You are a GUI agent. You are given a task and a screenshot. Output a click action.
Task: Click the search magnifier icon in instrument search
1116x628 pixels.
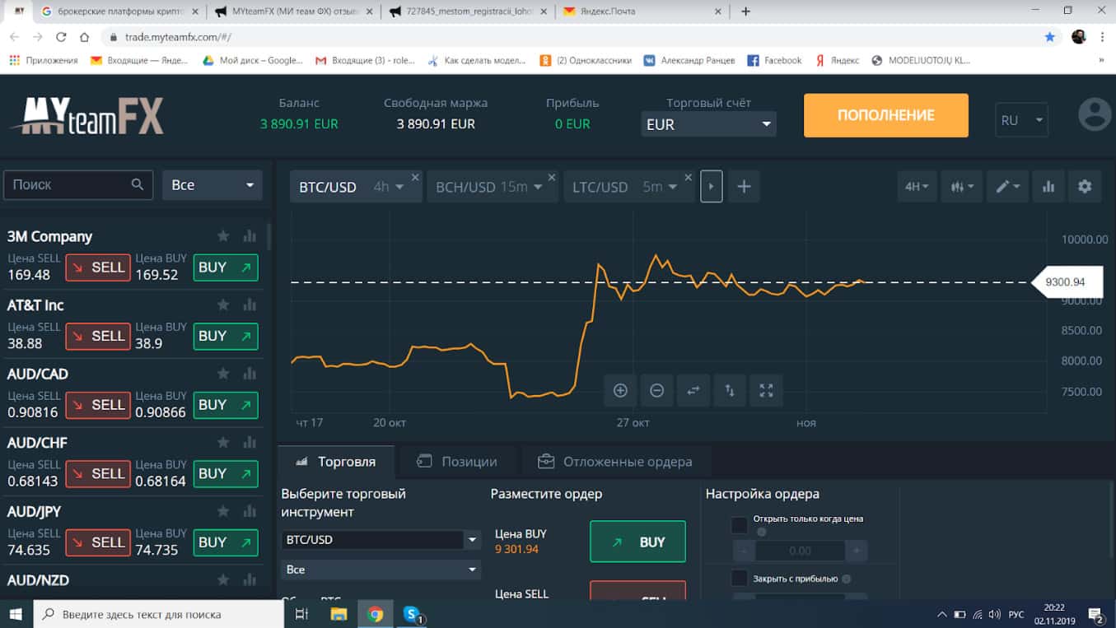point(138,184)
